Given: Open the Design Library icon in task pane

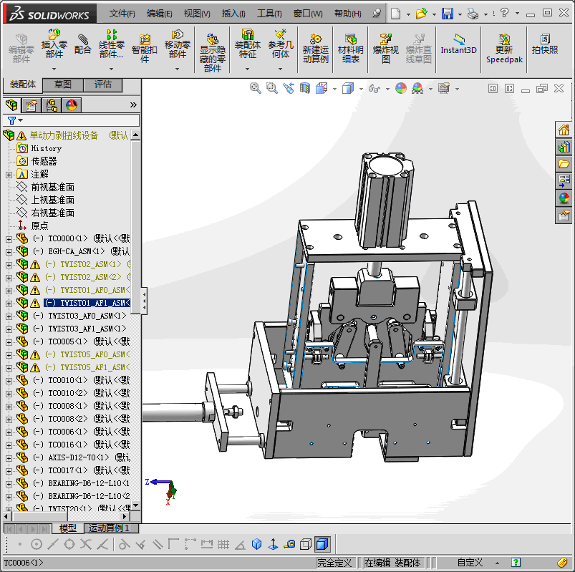Looking at the screenshot, I should point(564,147).
